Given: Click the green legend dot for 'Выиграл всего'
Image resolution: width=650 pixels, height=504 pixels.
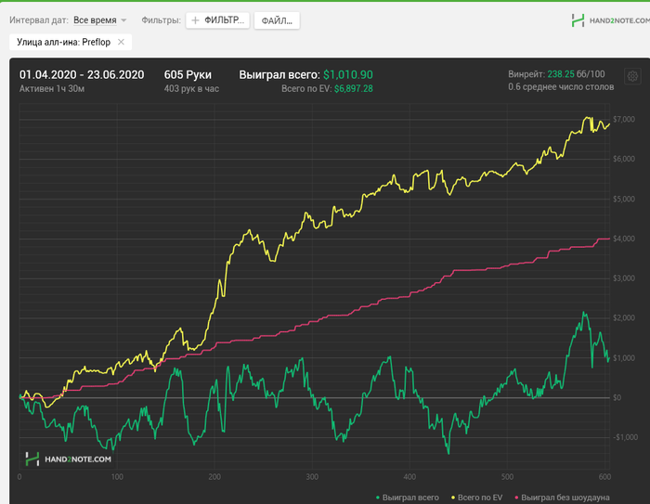Looking at the screenshot, I should (x=378, y=498).
